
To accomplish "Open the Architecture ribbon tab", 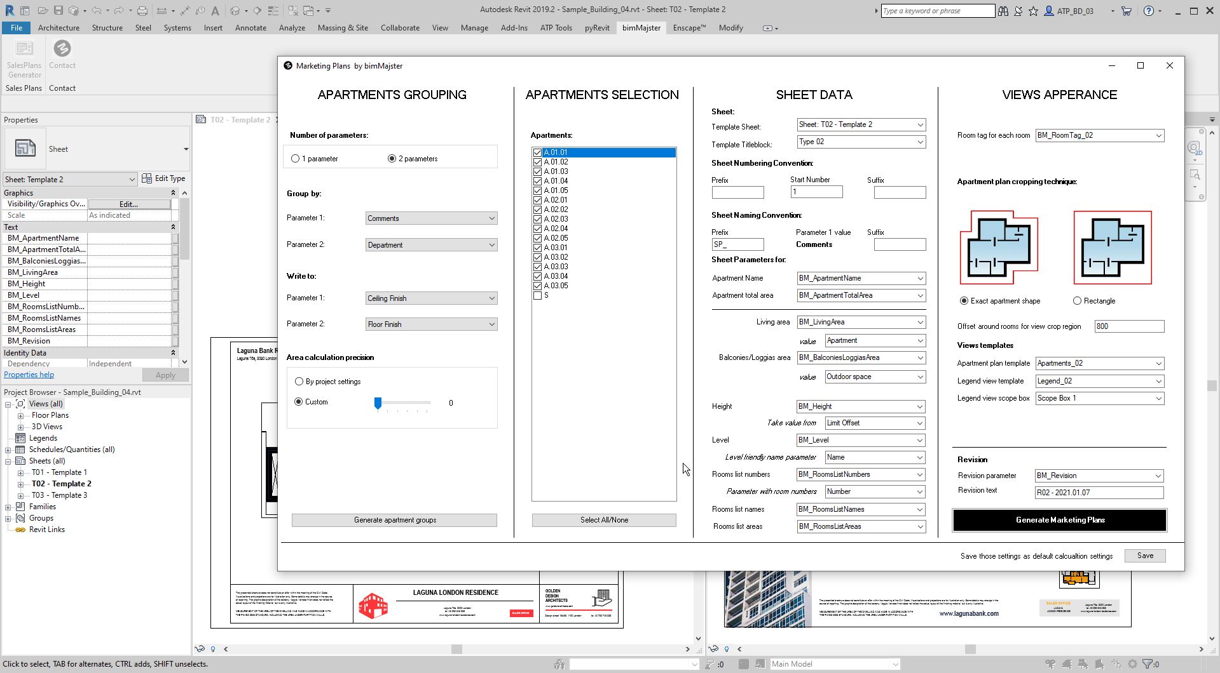I will (58, 28).
